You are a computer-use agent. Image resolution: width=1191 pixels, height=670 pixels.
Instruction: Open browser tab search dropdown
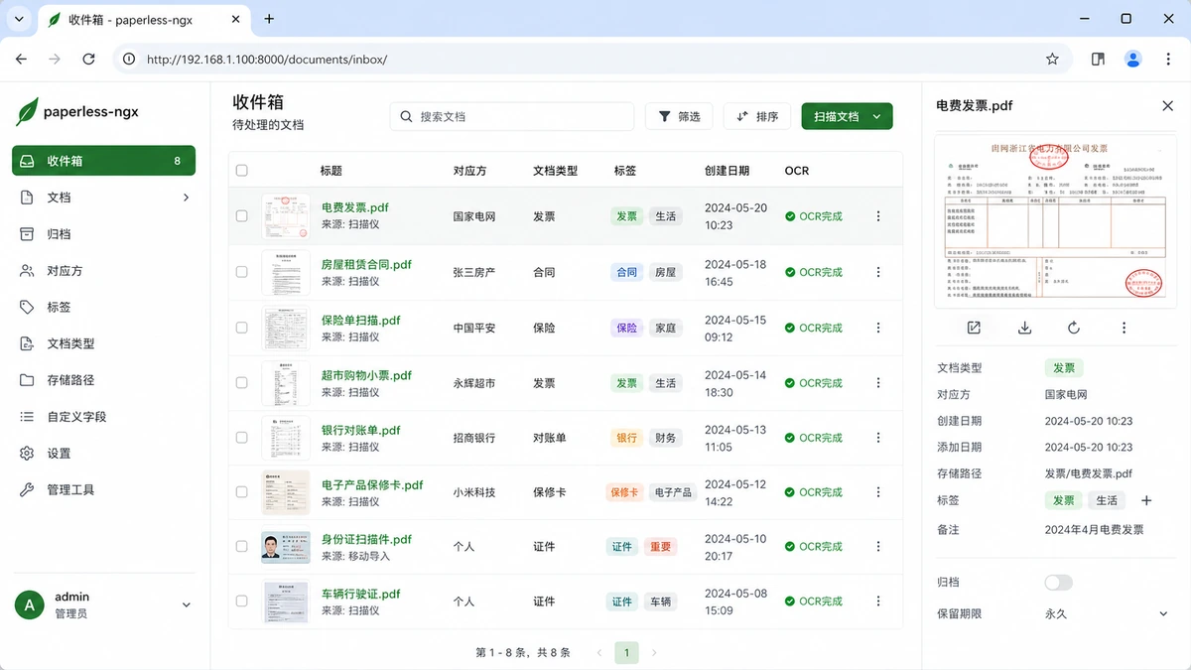[x=21, y=19]
